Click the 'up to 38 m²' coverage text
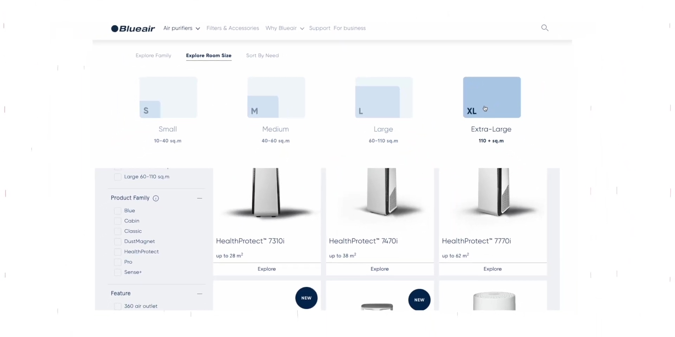This screenshot has height=337, width=675. 342,256
